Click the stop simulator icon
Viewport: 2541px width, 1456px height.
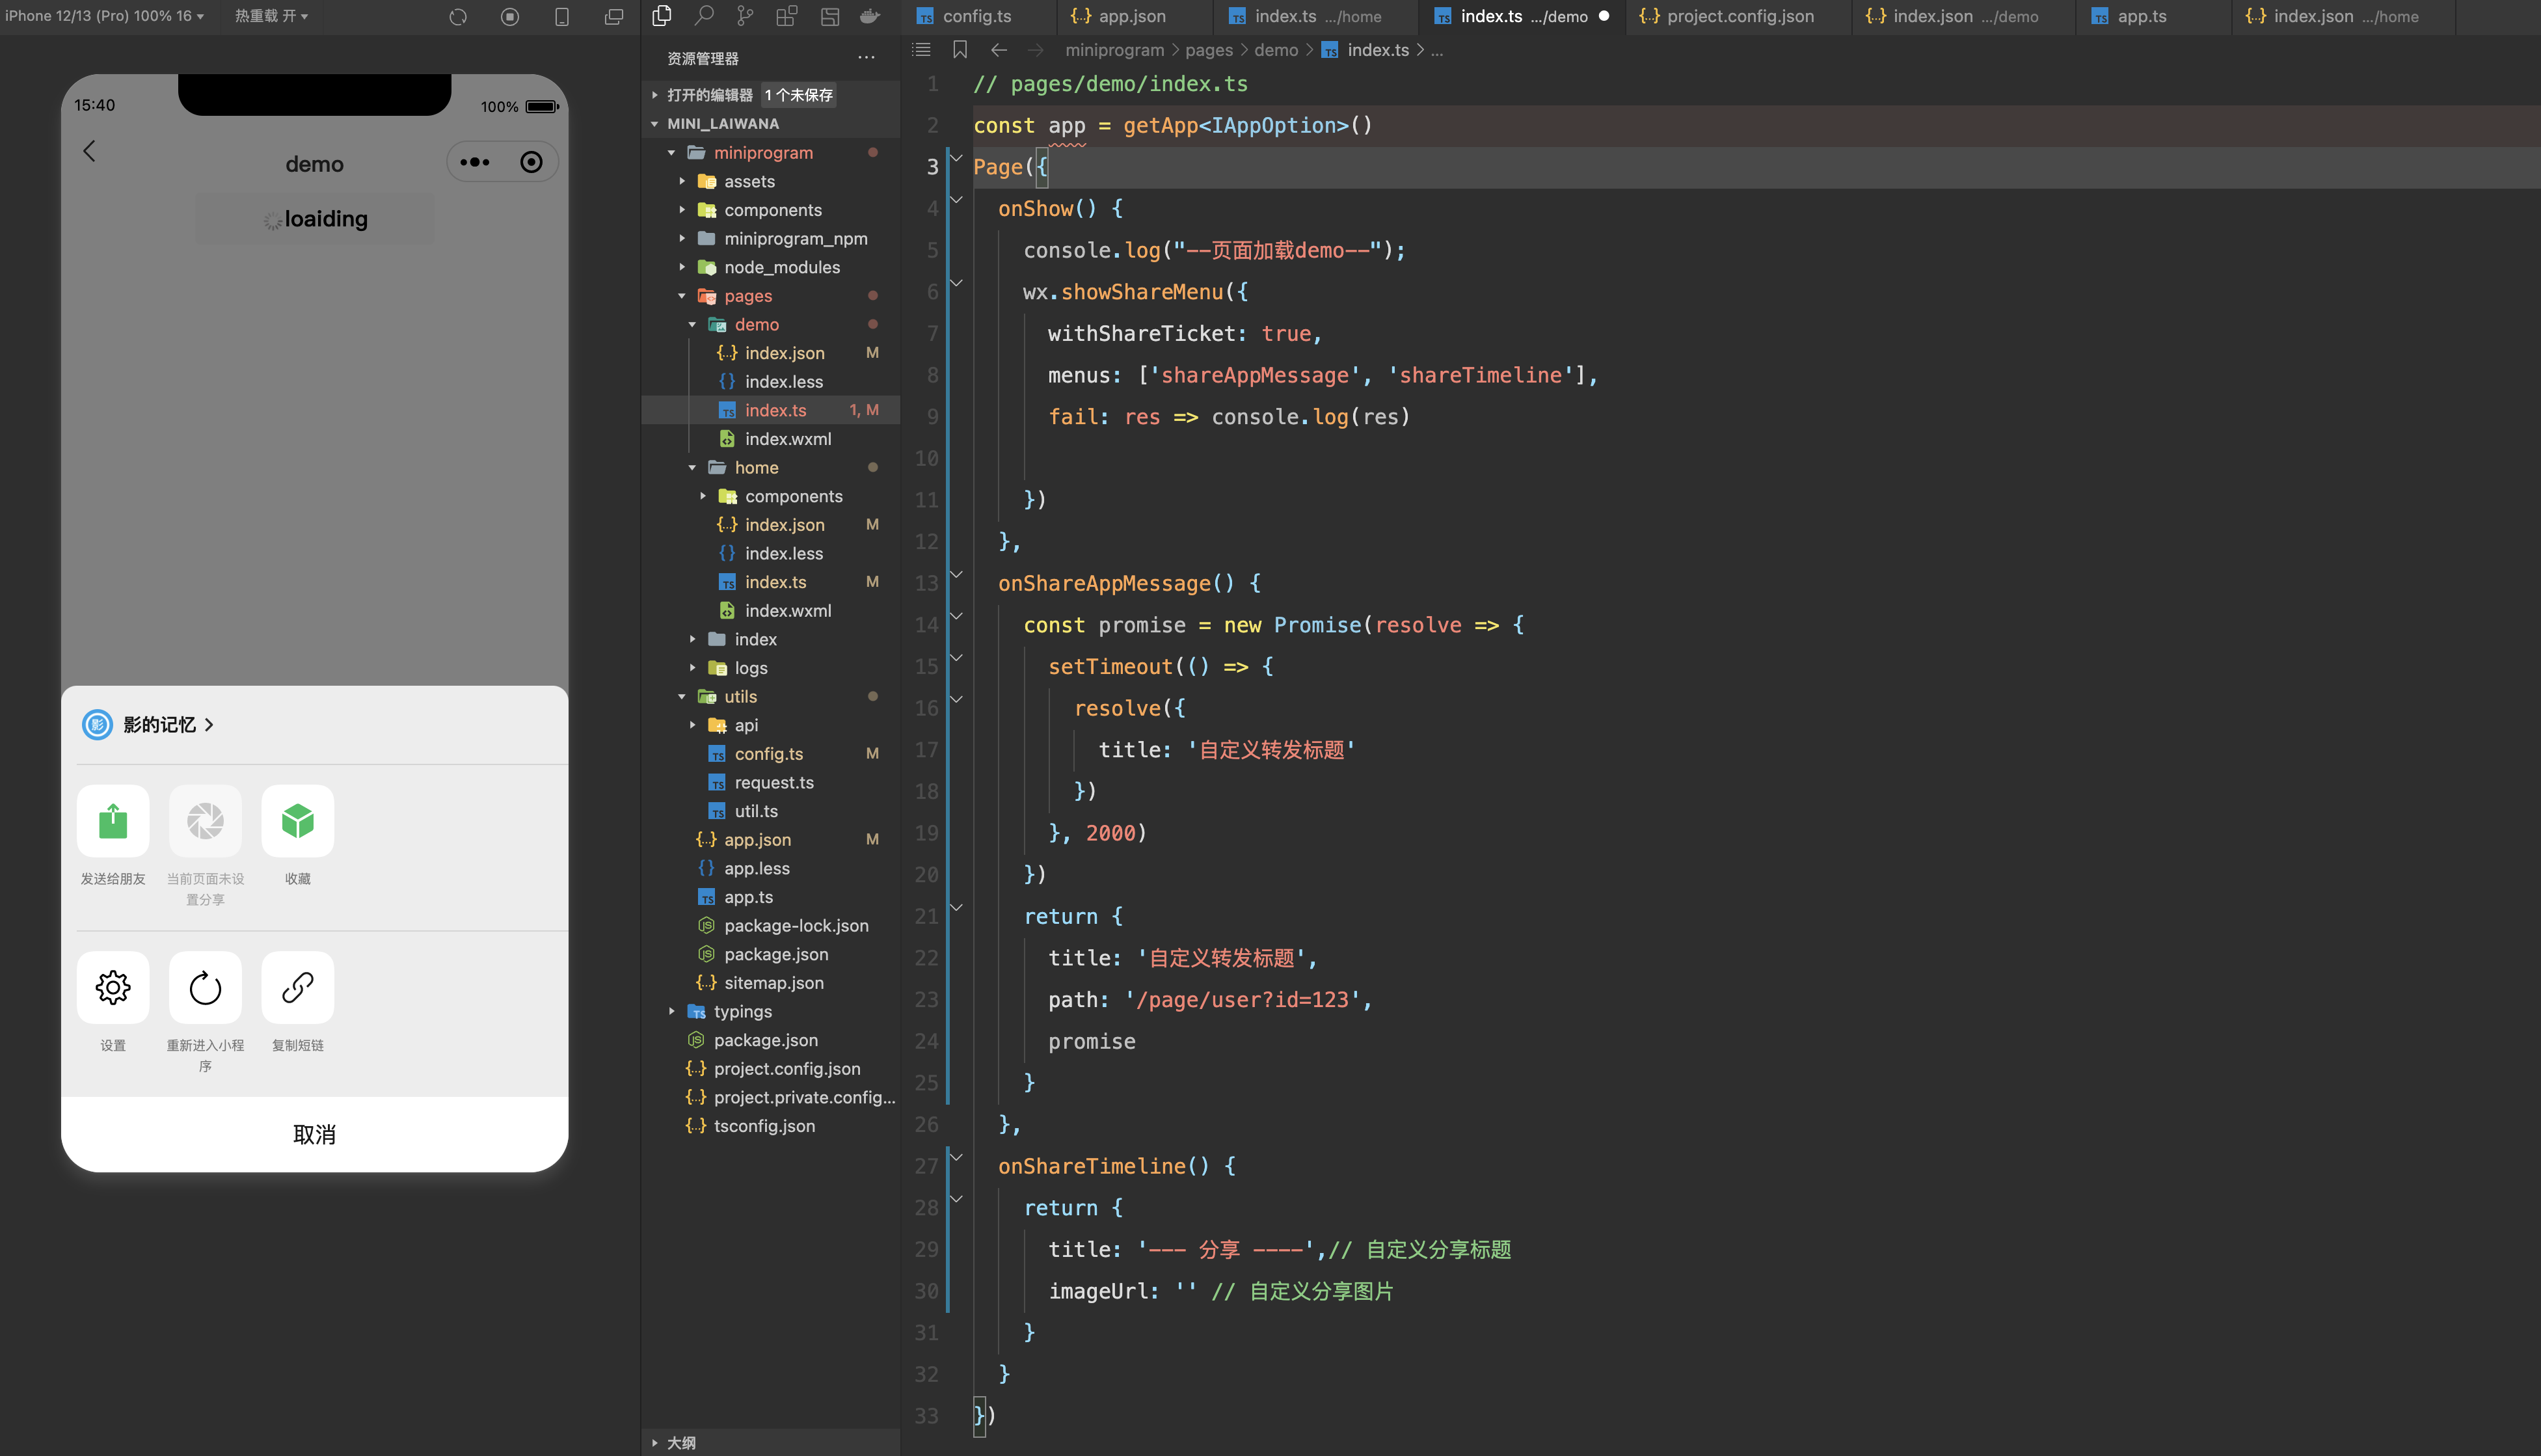(510, 17)
